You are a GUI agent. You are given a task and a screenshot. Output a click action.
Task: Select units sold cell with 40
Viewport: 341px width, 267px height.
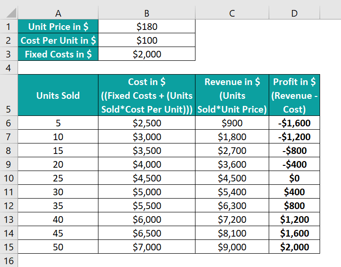[x=58, y=219]
